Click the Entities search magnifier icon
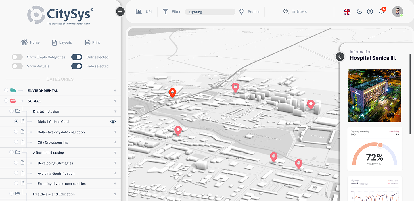Screen dimensions: 414x201 click(x=286, y=11)
